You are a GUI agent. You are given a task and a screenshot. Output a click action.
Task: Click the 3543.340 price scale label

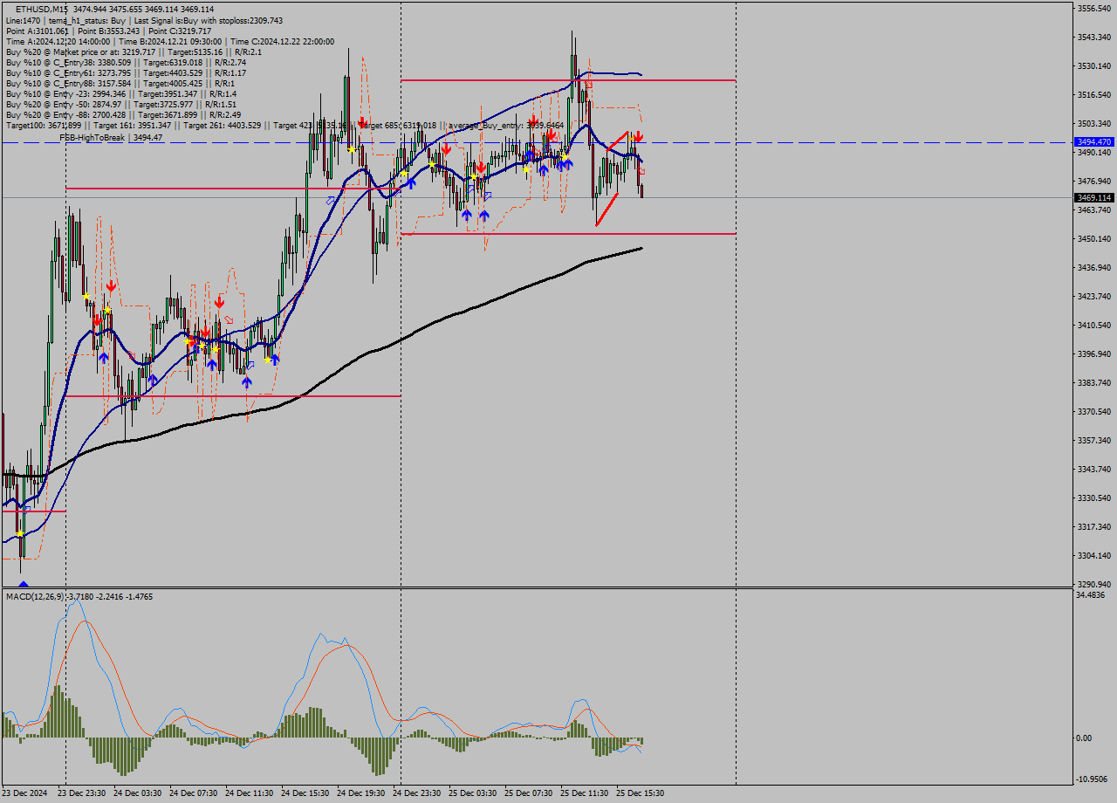pos(1094,37)
